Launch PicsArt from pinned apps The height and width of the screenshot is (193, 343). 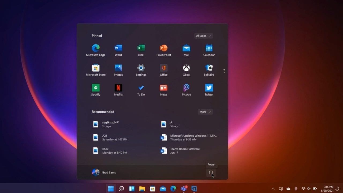[186, 90]
